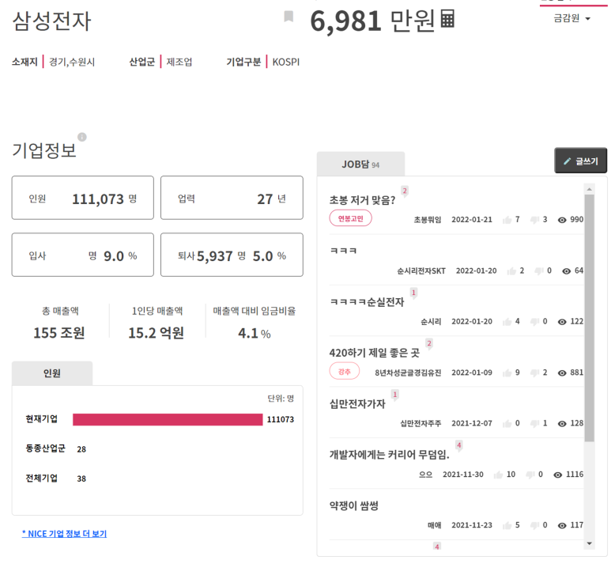Like the 초봉 저거 맞음? post
Screen dimensions: 611x575
pyautogui.click(x=507, y=220)
